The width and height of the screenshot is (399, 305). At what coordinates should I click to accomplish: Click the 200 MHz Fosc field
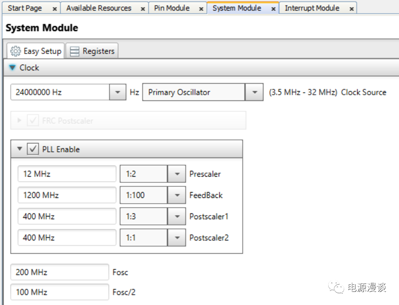point(59,272)
